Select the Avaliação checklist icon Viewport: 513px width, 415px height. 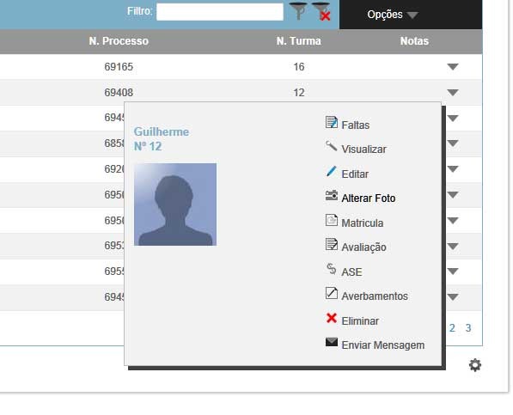point(332,245)
